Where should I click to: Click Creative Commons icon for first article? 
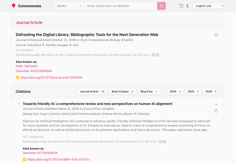click(153, 55)
